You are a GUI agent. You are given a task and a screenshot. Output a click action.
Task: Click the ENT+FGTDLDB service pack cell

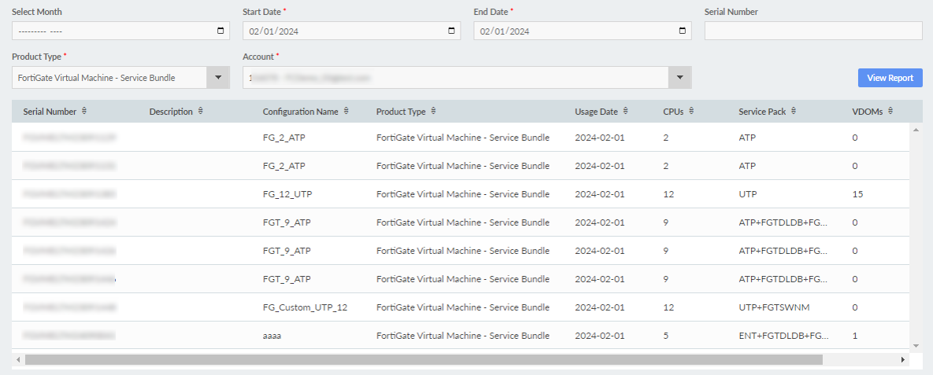[x=783, y=336]
